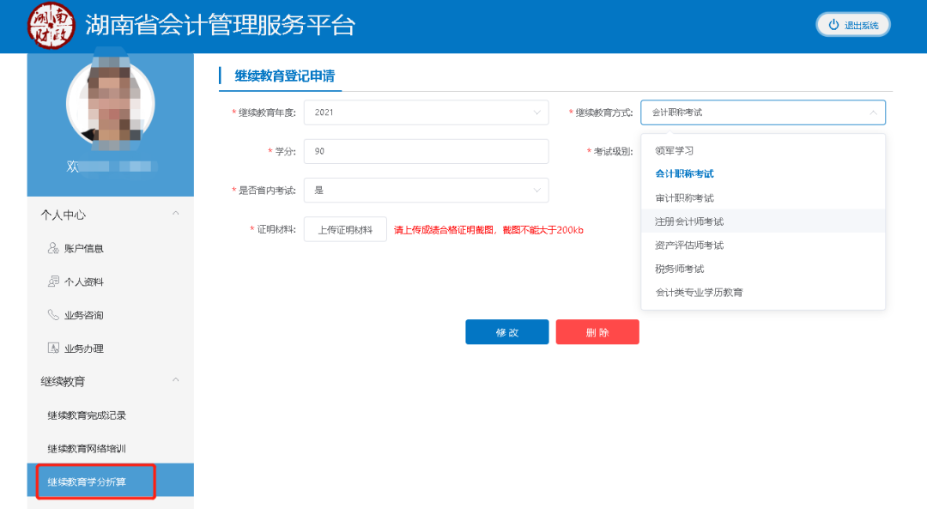The height and width of the screenshot is (509, 927).
Task: Click the 修改 button
Action: tap(506, 331)
